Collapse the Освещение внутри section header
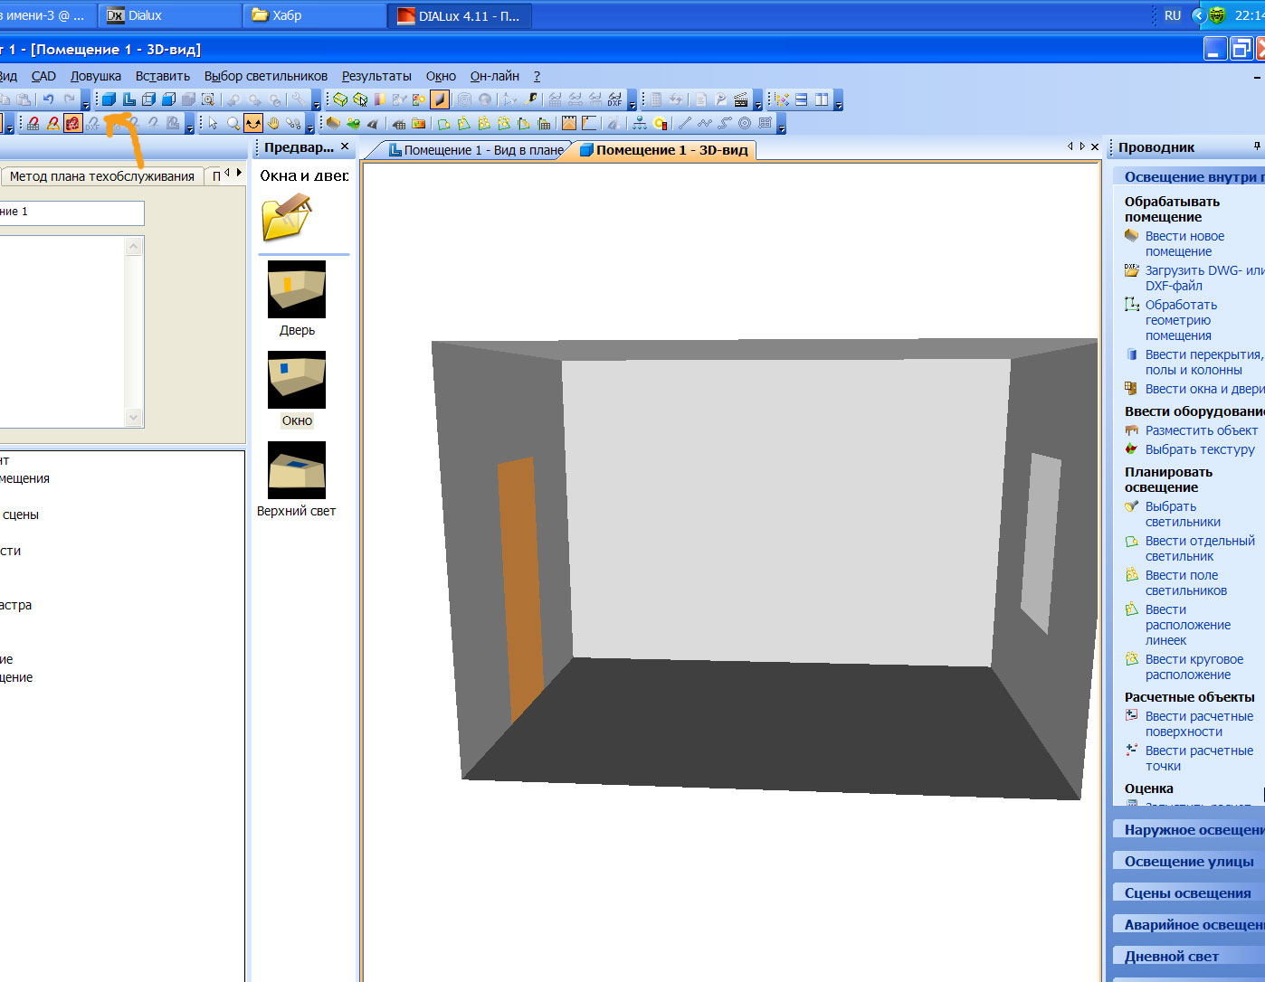This screenshot has width=1265, height=982. click(1189, 177)
